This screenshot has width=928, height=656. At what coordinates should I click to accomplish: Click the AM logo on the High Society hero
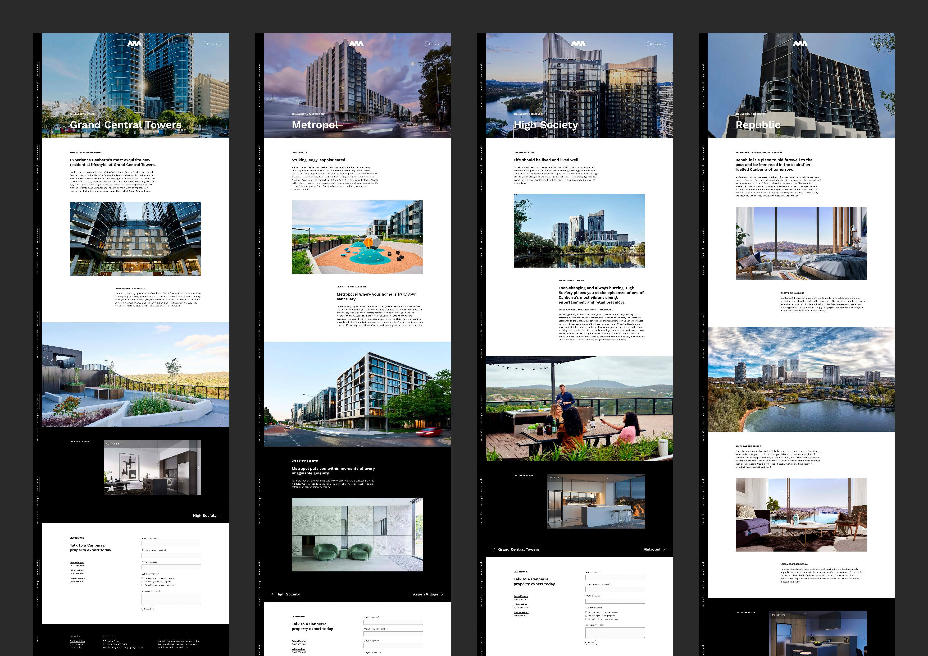pyautogui.click(x=578, y=44)
